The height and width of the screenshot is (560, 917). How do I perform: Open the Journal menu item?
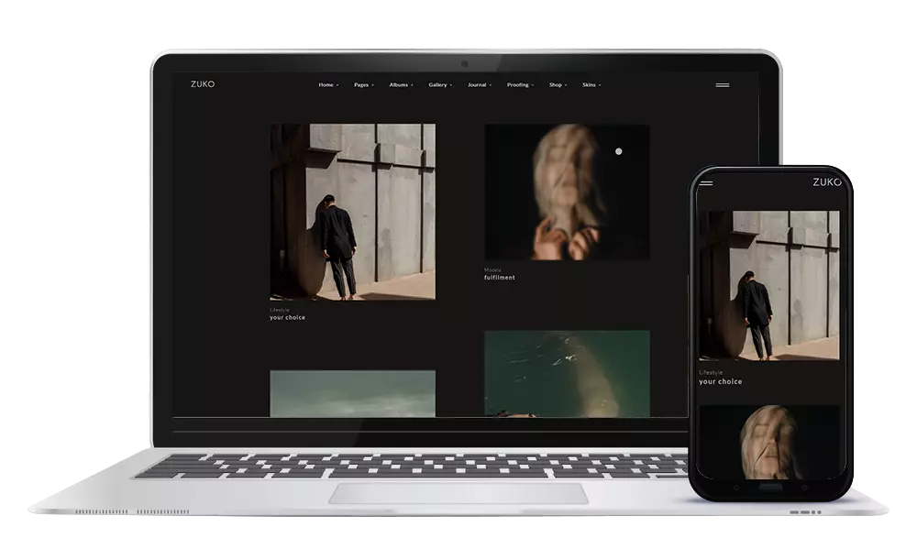point(476,83)
